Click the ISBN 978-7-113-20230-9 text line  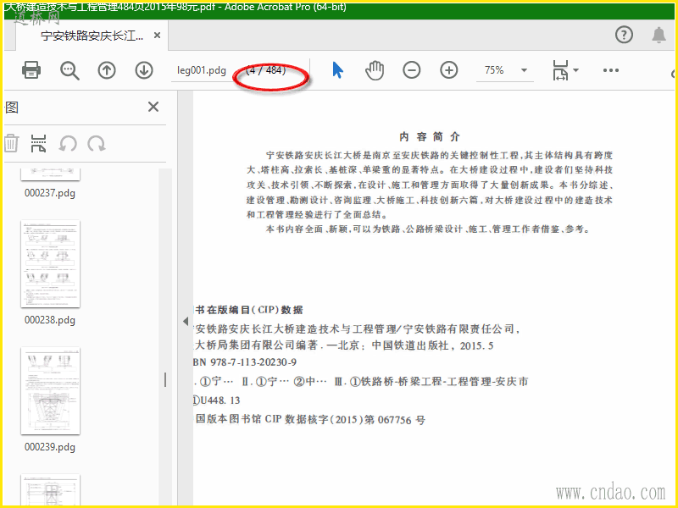point(245,362)
